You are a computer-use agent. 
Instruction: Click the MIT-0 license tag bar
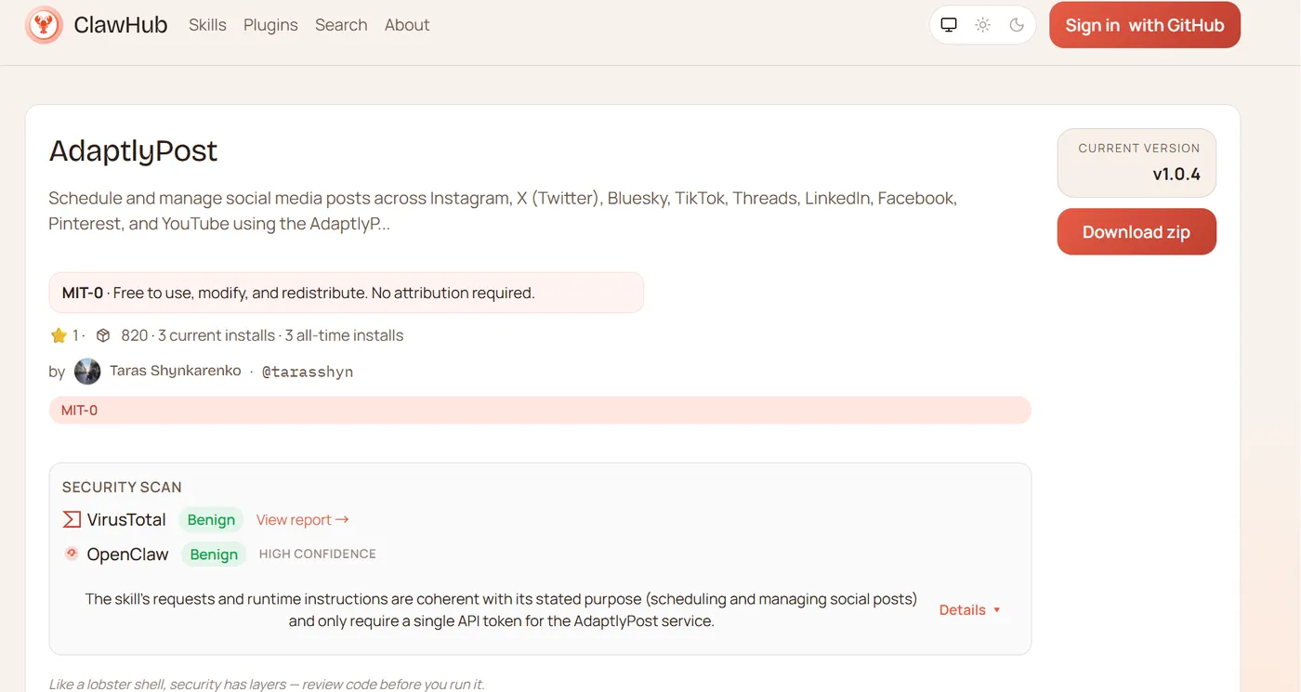point(539,410)
